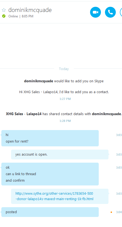122x227 pixels.
Task: Toggle the favorite star beside dominikmcquade
Action: coord(4,10)
